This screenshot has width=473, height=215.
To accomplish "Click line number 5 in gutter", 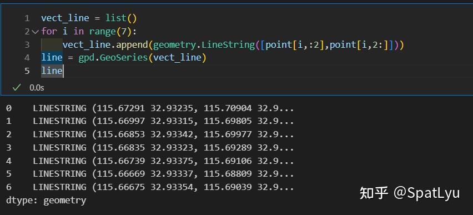I will click(27, 71).
